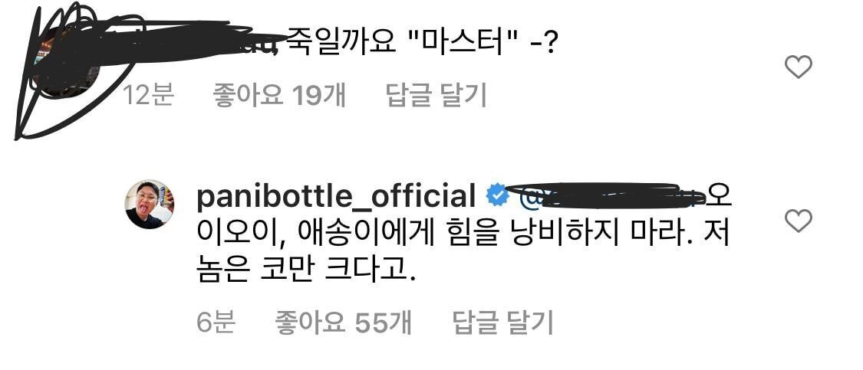Like the top comment with the heart icon
The width and height of the screenshot is (863, 370).
[798, 67]
